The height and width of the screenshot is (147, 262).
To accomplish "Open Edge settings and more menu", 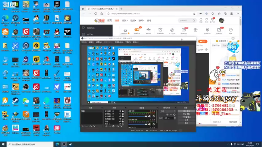I will tap(238, 14).
